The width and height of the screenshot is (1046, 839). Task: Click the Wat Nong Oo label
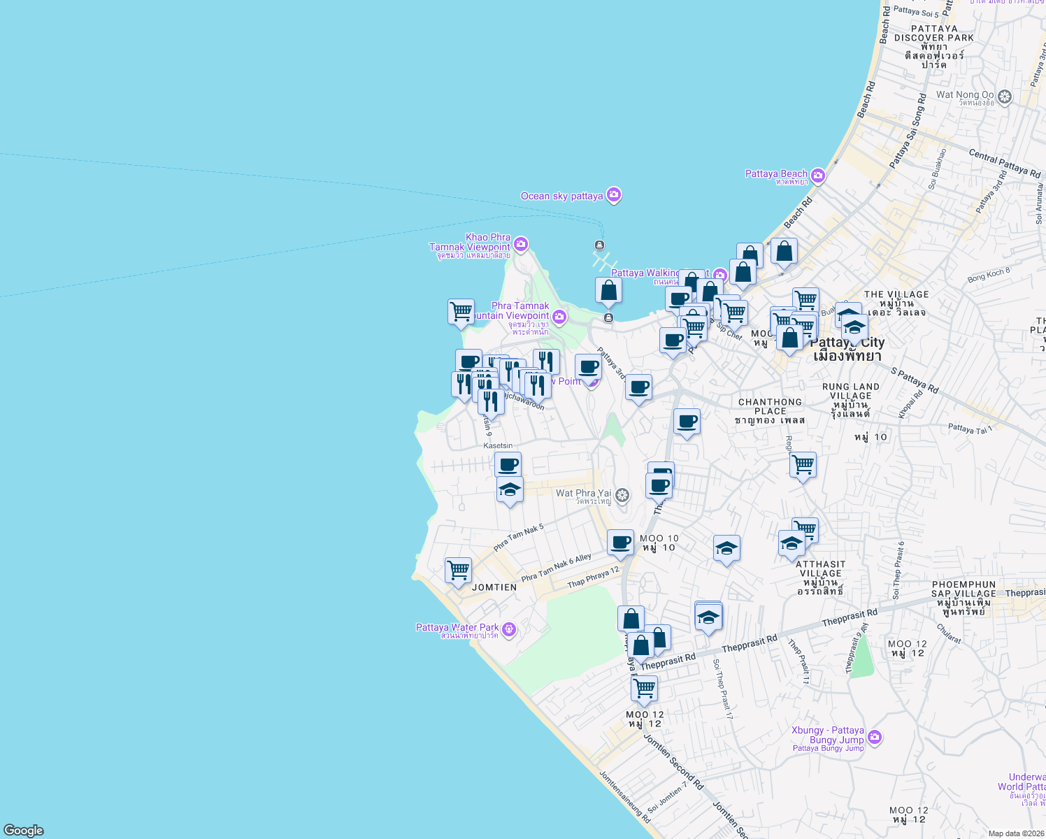pyautogui.click(x=965, y=94)
